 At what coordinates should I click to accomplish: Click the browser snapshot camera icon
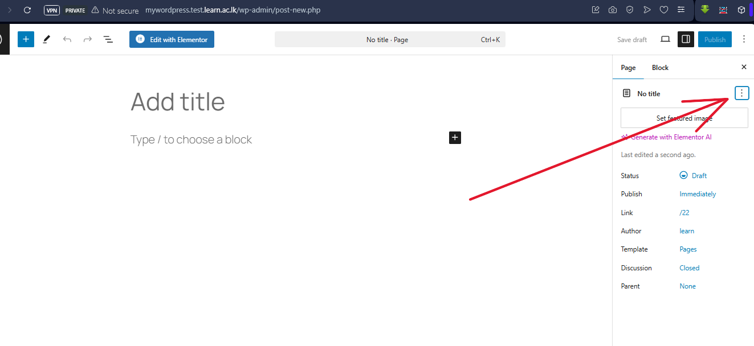coord(613,10)
